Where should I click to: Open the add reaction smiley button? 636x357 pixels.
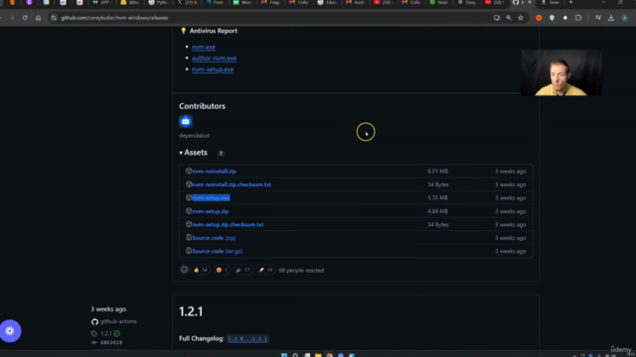click(x=184, y=270)
